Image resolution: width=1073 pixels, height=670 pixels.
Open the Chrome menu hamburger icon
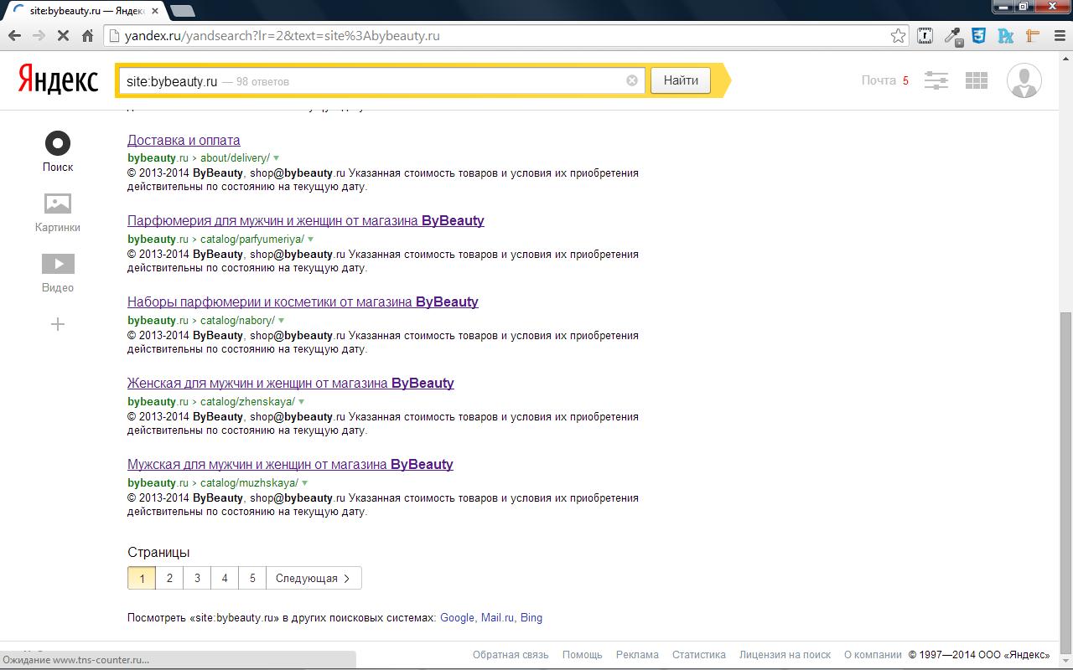[1057, 35]
